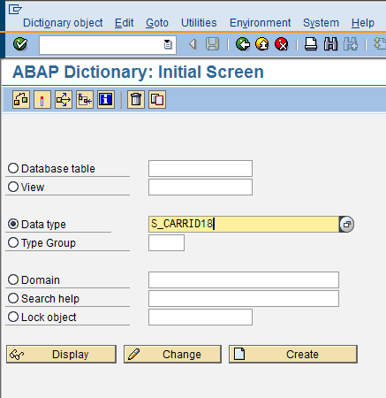Select the Database table radio button
This screenshot has height=398, width=386.
tap(13, 168)
